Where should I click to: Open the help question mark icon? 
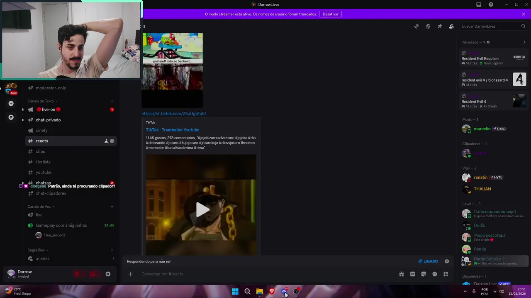coord(491,5)
